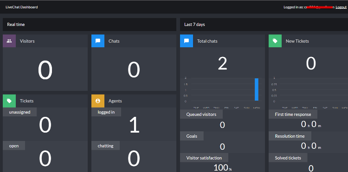
Task: Click the blue Chats speech bubble icon
Action: [x=98, y=41]
